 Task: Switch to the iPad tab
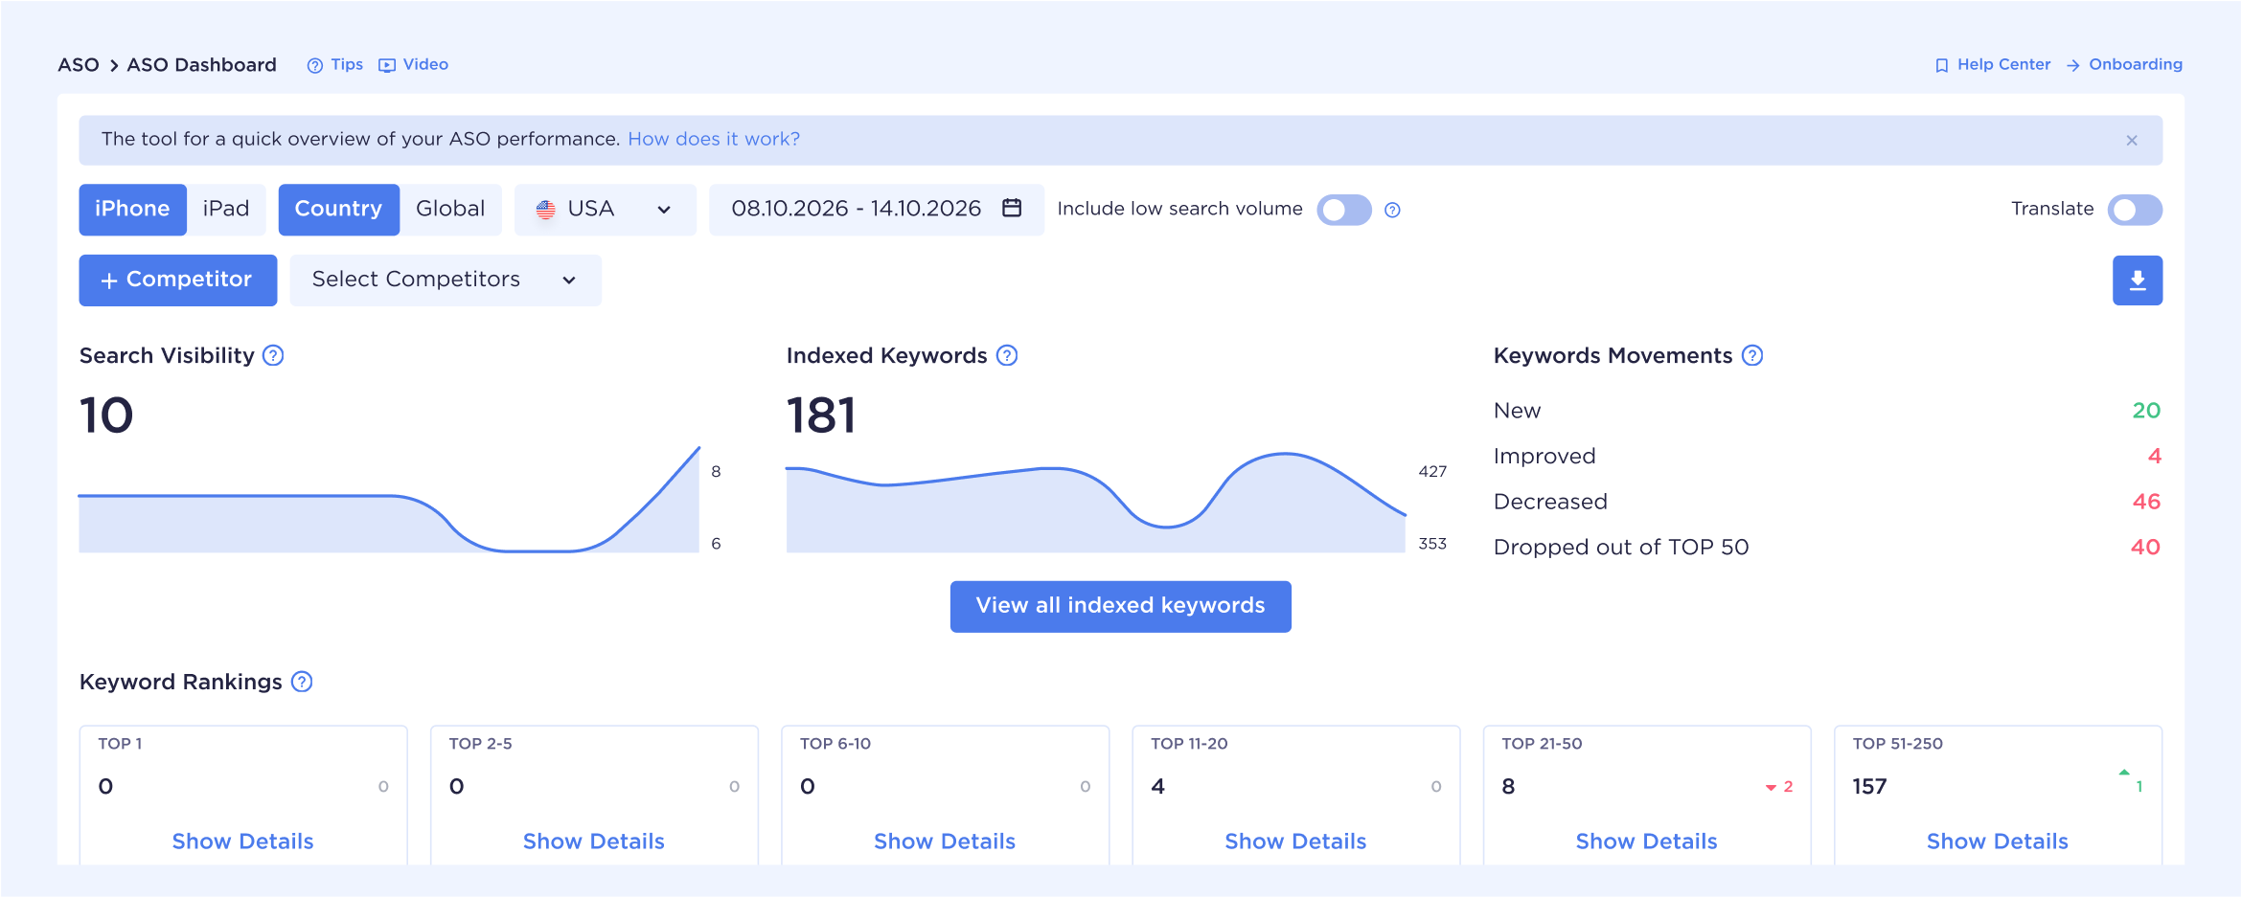(x=226, y=210)
